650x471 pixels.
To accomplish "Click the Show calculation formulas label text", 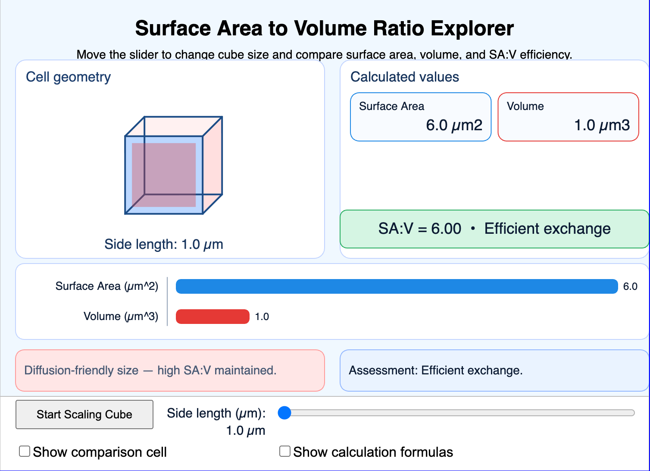I will pyautogui.click(x=373, y=452).
